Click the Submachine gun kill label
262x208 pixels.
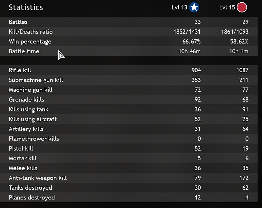click(36, 80)
